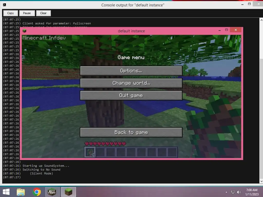Clear the console log

[x=43, y=13]
